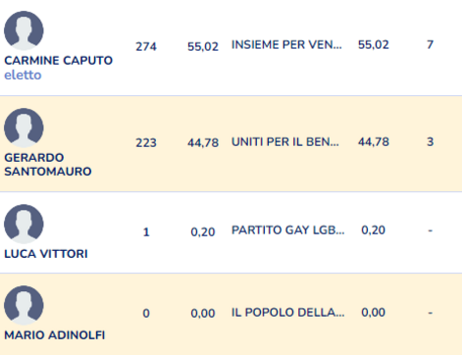Open the INSIEME PER VEN... list

(286, 45)
